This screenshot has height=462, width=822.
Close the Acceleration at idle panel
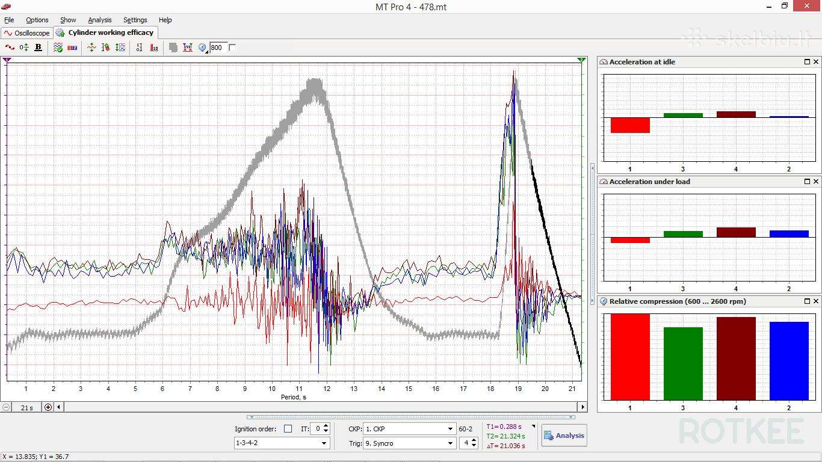(816, 61)
